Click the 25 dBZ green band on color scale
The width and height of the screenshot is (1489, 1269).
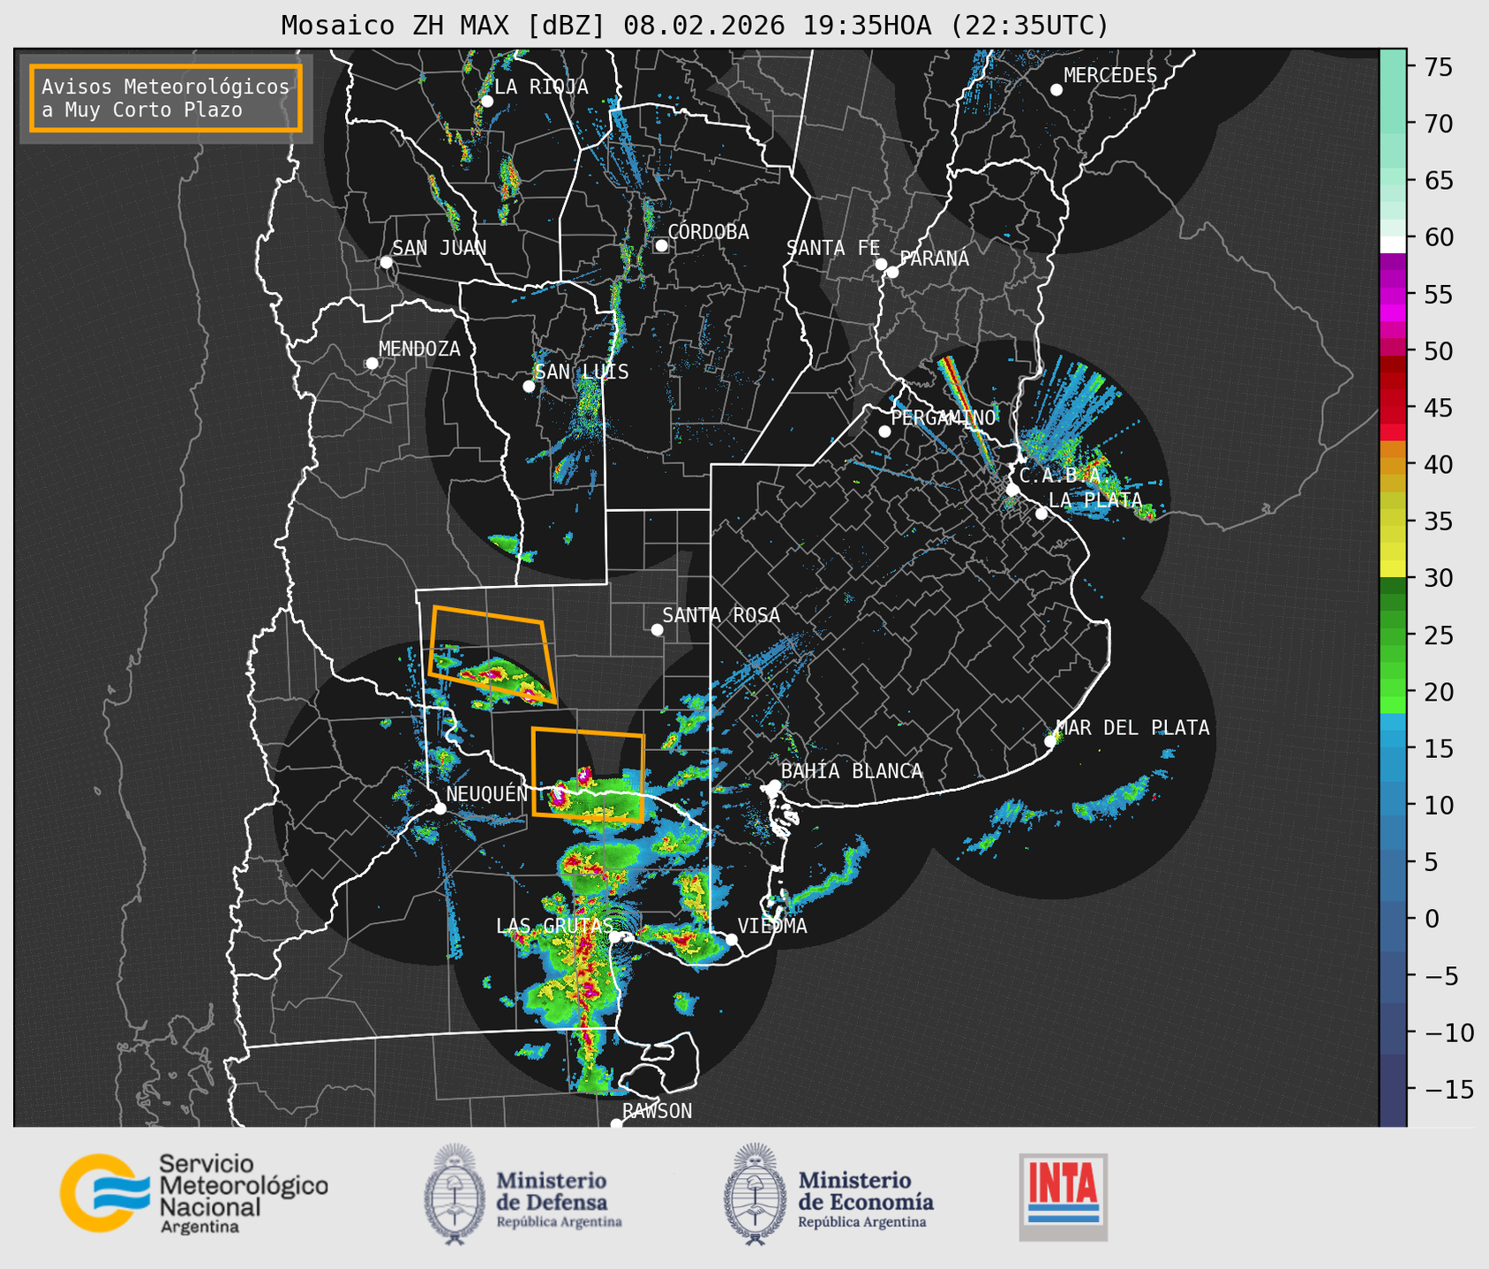click(1393, 635)
